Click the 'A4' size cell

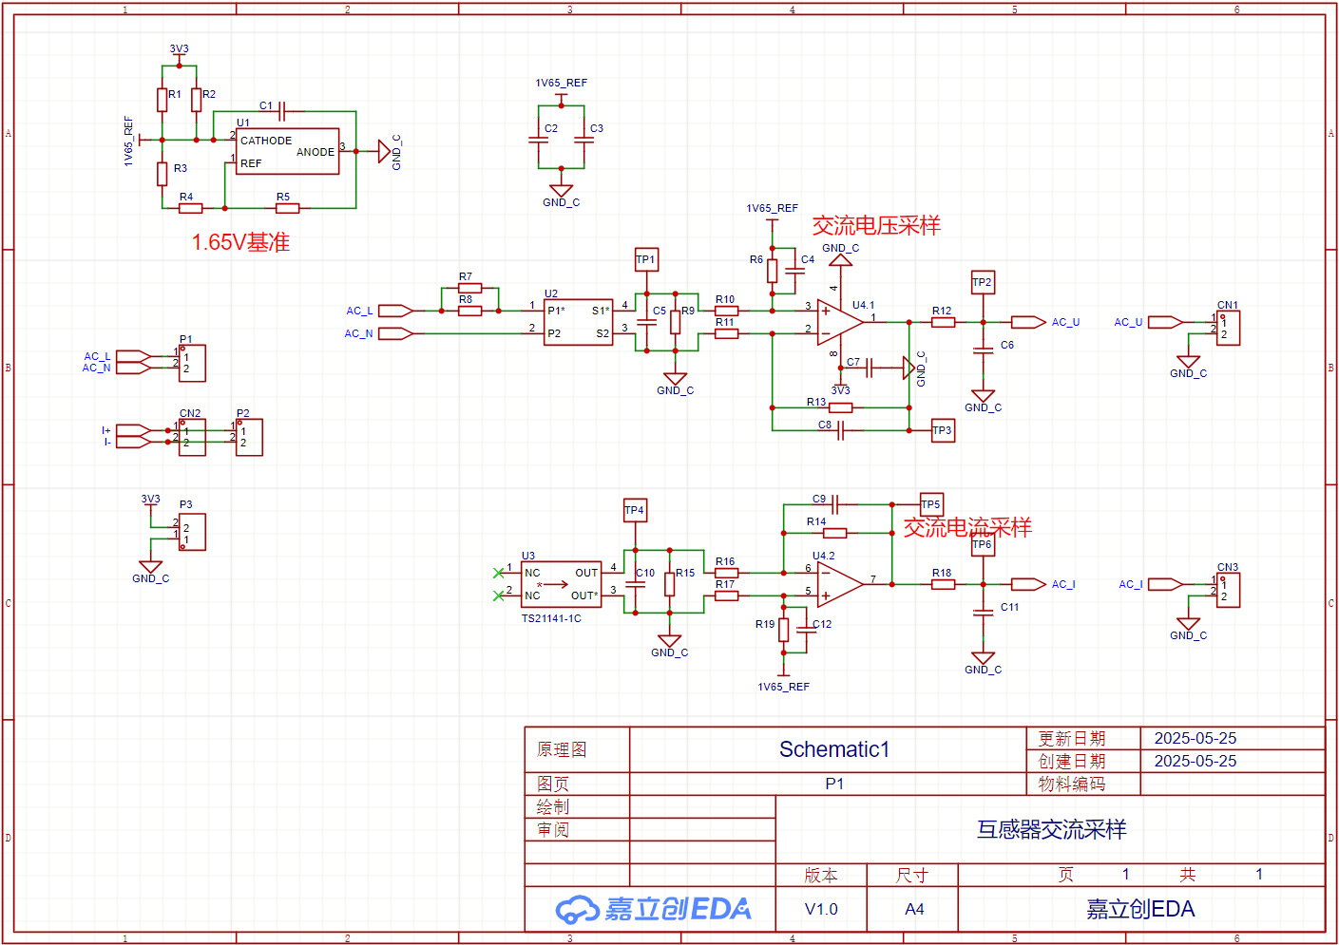[914, 909]
